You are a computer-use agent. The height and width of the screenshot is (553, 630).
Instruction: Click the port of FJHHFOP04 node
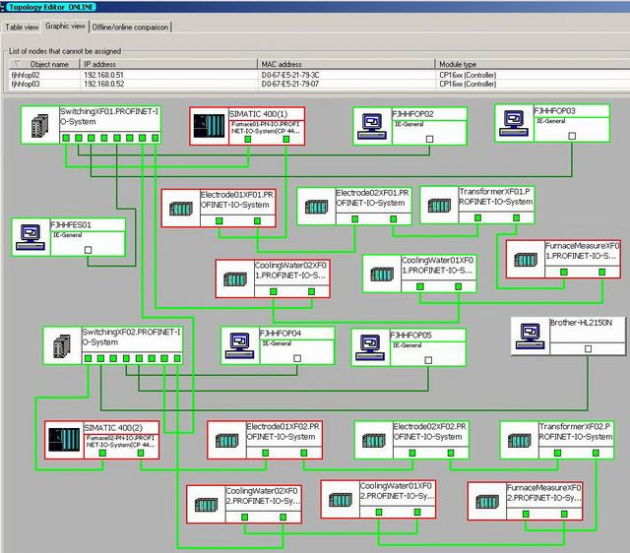(x=297, y=358)
